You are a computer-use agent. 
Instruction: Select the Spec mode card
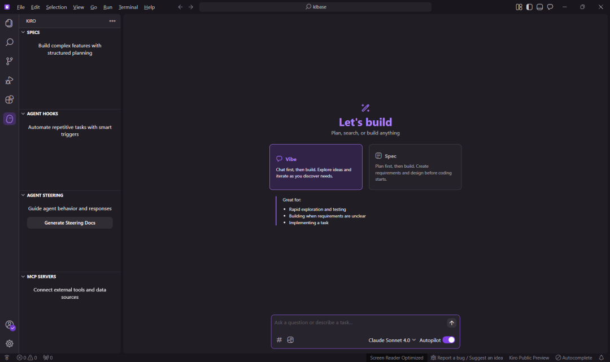pyautogui.click(x=415, y=167)
